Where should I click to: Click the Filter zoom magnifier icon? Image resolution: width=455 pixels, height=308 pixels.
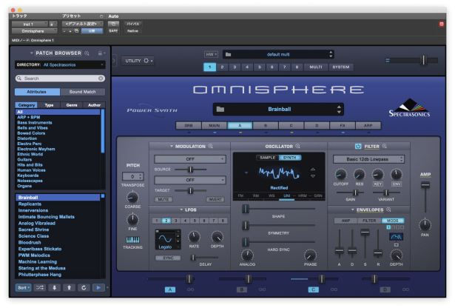[385, 147]
